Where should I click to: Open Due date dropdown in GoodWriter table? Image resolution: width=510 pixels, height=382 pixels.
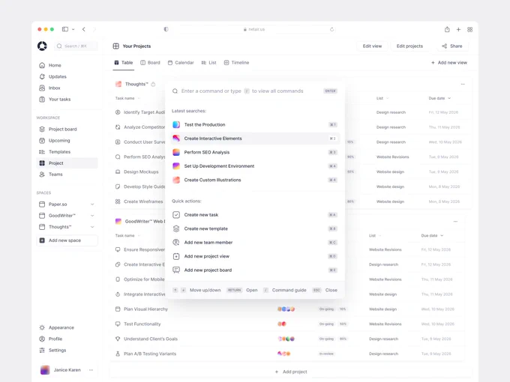(x=442, y=235)
